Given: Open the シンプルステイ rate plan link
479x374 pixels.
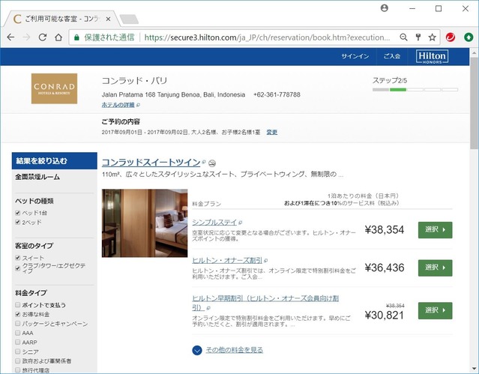Looking at the screenshot, I should 214,223.
